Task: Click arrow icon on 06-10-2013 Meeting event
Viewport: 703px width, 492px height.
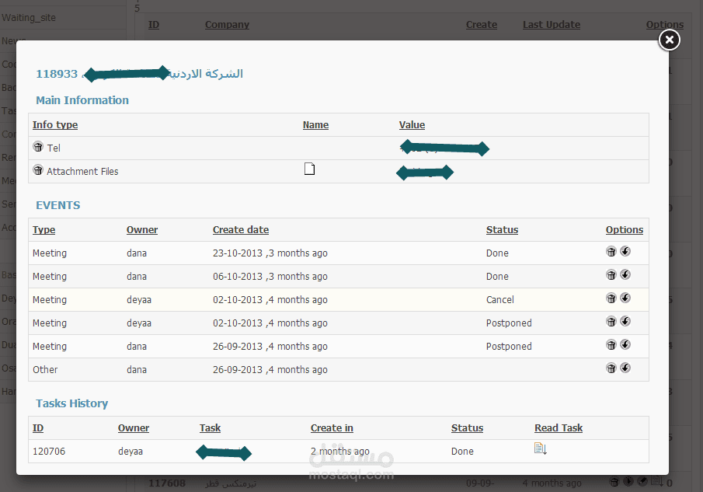Action: coord(625,274)
